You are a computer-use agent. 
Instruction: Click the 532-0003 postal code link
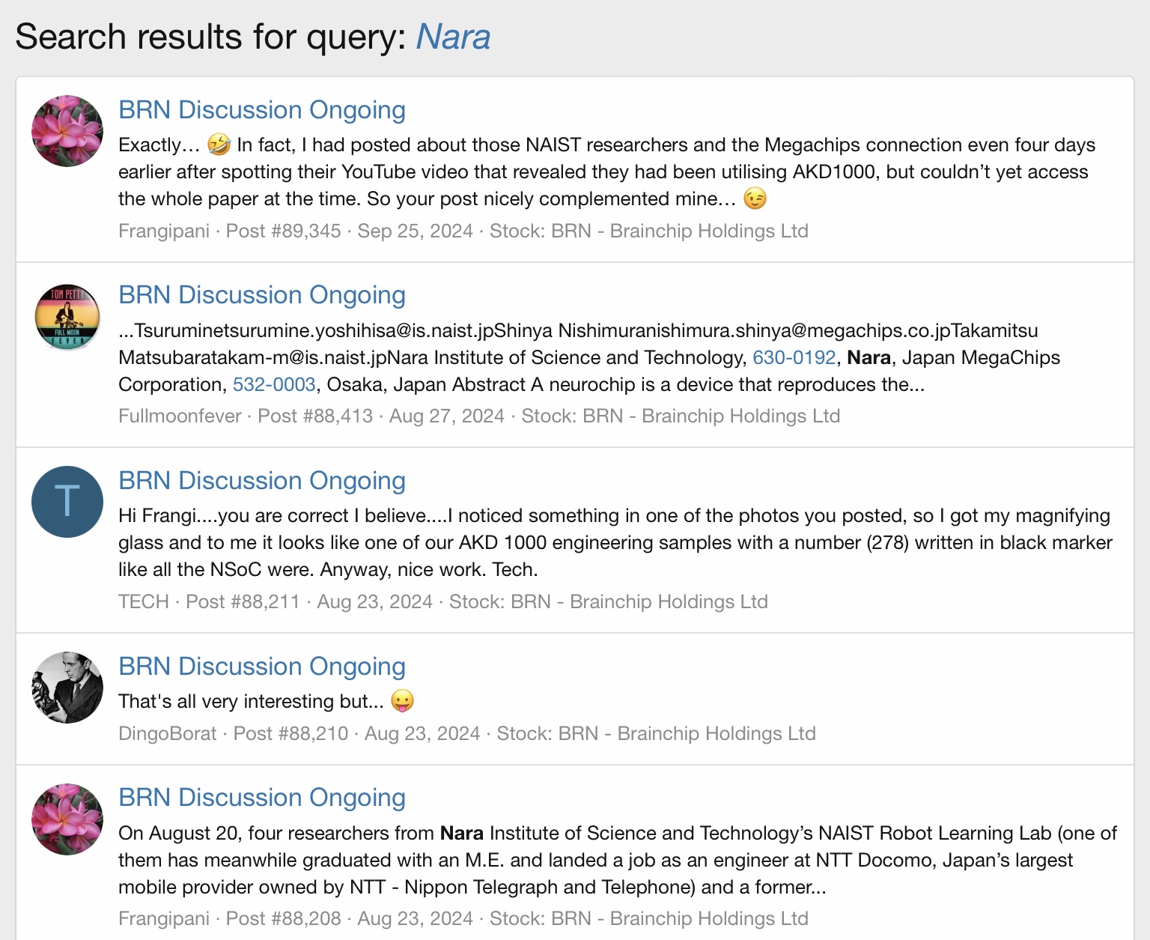point(274,384)
